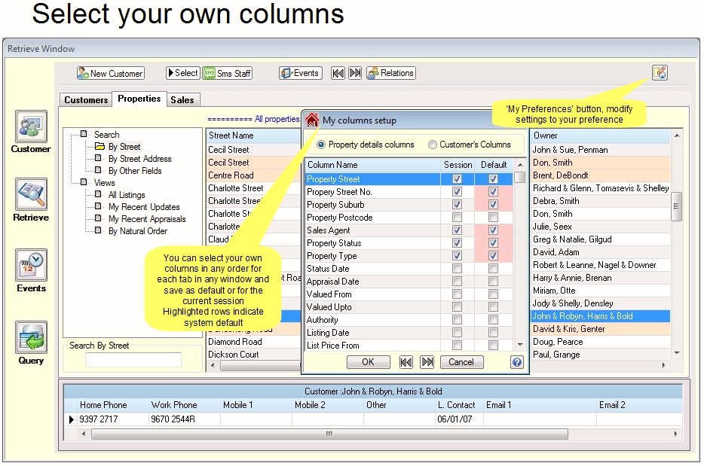Open the Retrieve panel icon

pyautogui.click(x=30, y=194)
